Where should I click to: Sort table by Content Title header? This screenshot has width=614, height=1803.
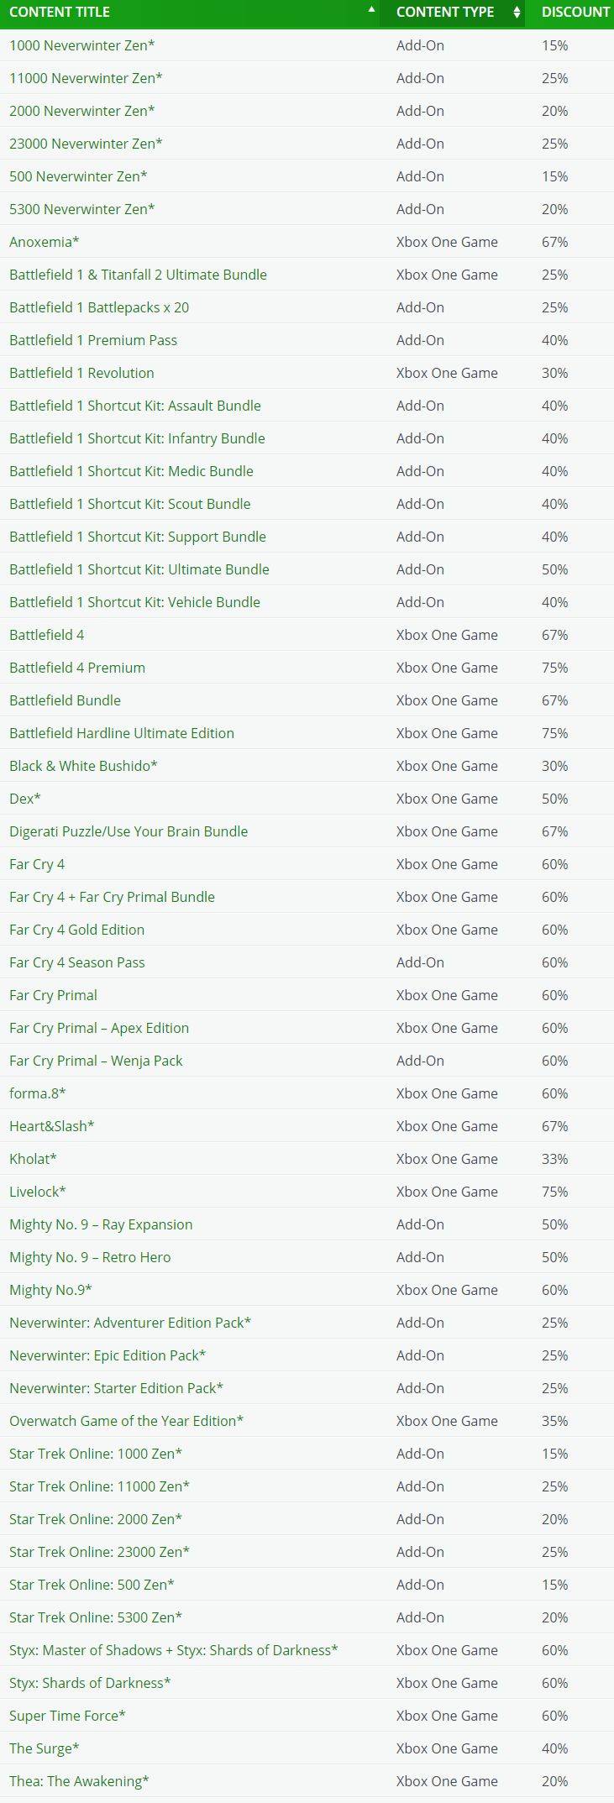[x=60, y=12]
